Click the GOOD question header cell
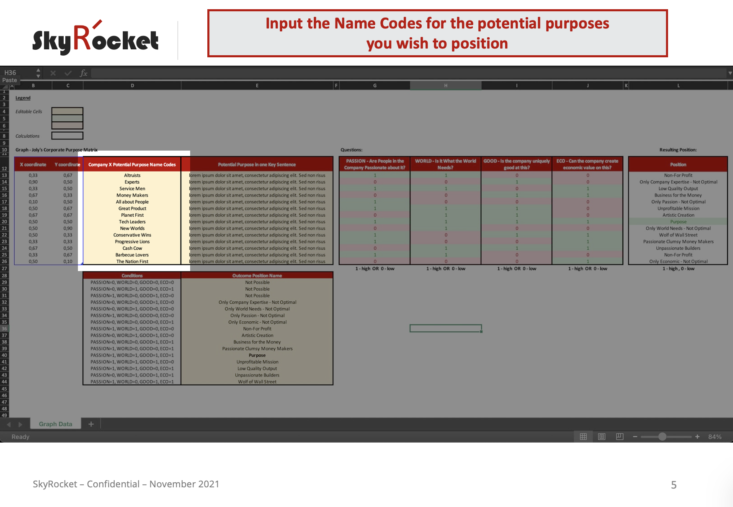733x507 pixels. click(516, 164)
